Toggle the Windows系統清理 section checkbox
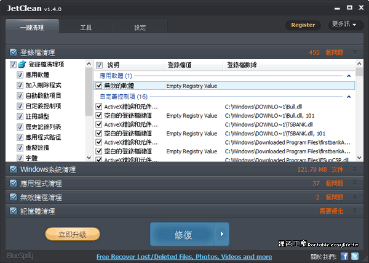 pos(14,169)
